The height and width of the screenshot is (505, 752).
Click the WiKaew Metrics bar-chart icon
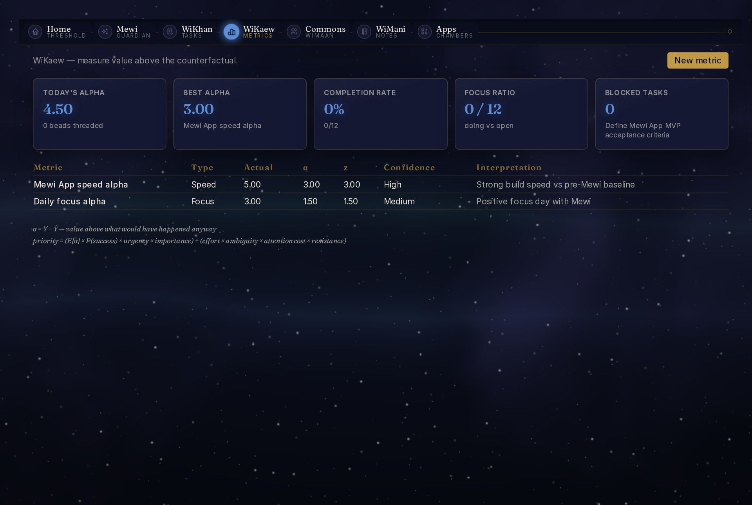231,32
